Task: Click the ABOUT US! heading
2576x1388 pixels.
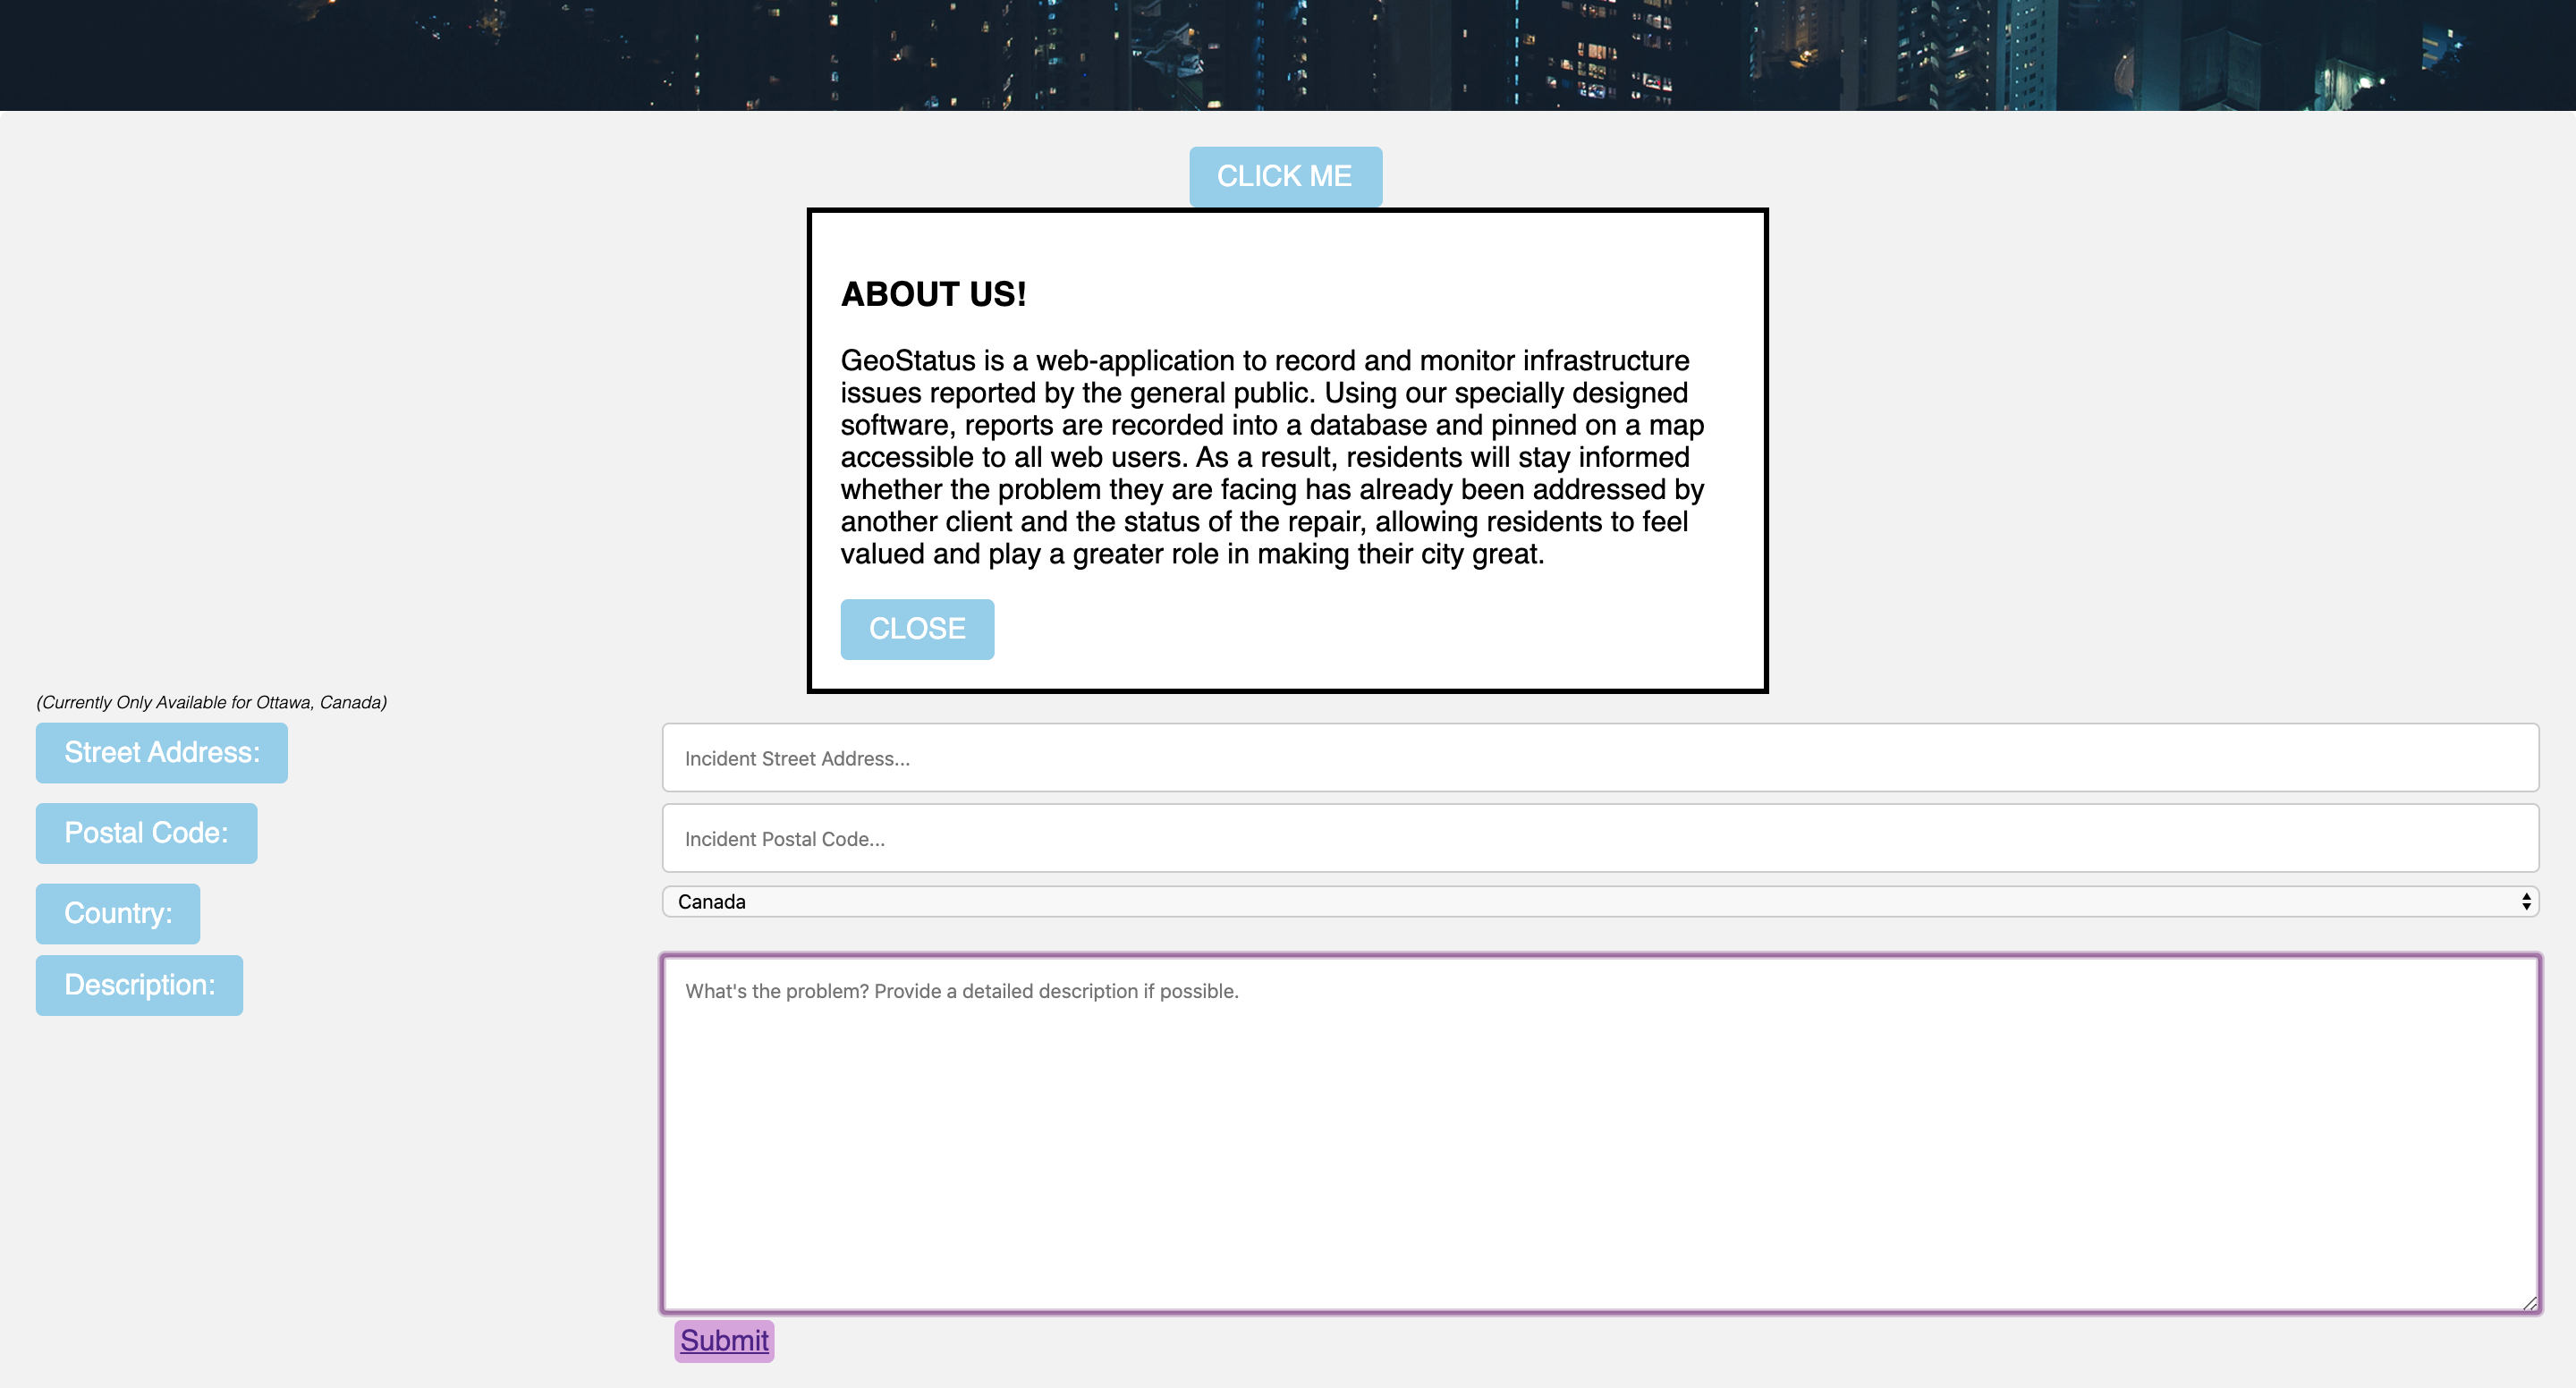Action: point(933,294)
